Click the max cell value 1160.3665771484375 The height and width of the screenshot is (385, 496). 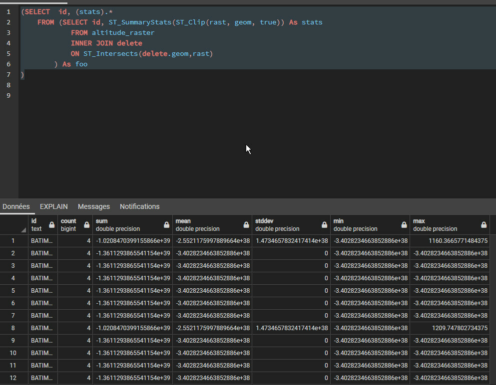458,241
